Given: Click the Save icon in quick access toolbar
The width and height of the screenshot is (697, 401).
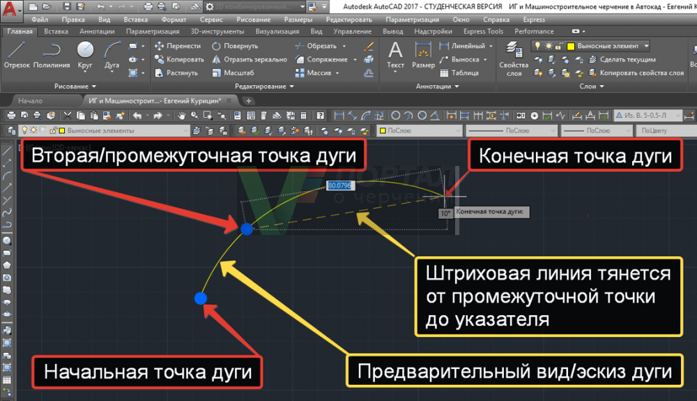Looking at the screenshot, I should tap(67, 6).
